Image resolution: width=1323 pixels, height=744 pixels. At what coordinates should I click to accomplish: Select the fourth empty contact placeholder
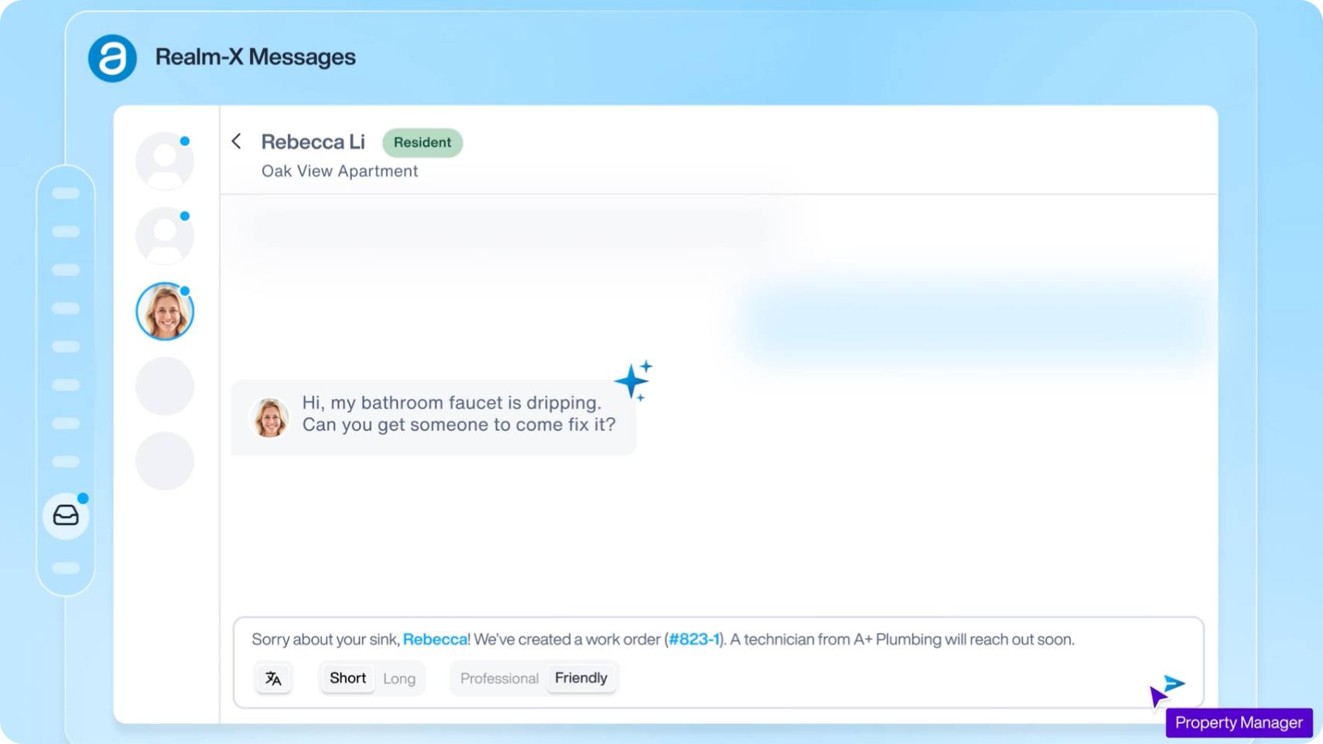pos(165,387)
